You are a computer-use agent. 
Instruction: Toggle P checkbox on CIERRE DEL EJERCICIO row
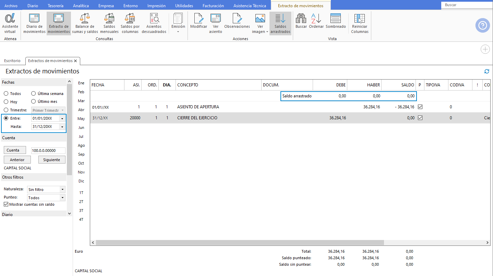point(420,118)
